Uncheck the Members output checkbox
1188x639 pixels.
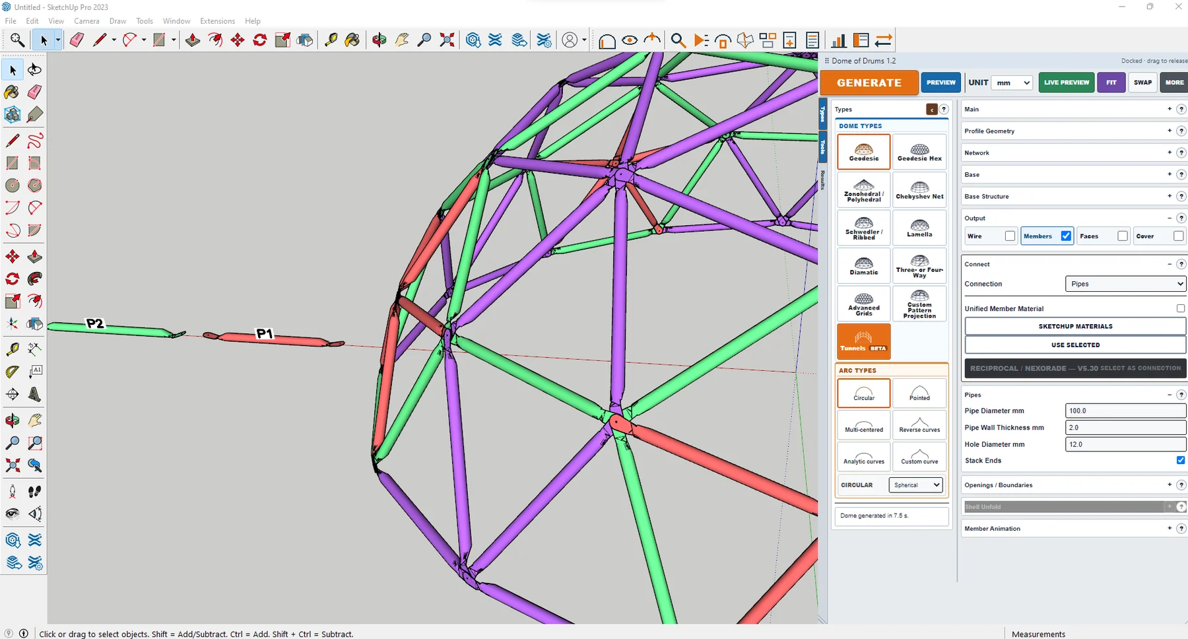click(1066, 236)
